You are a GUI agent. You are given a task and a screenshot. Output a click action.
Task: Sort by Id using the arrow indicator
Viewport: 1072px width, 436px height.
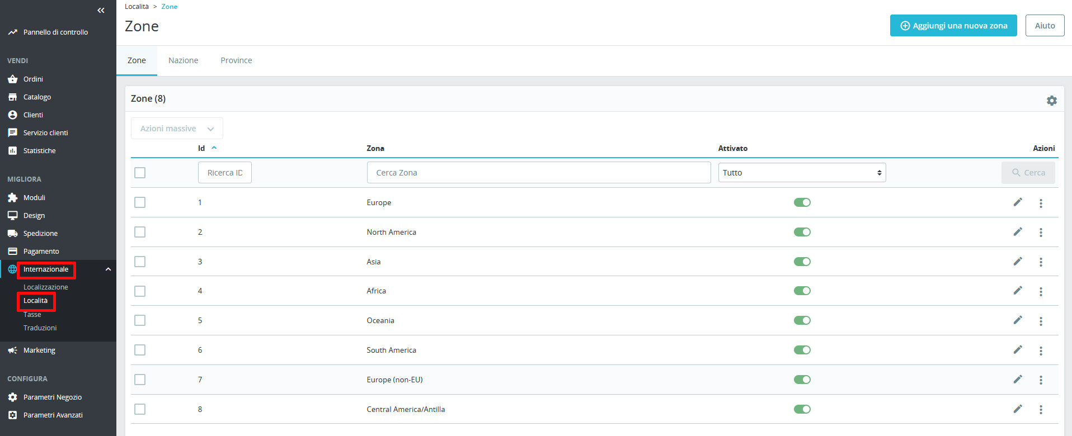pyautogui.click(x=214, y=148)
